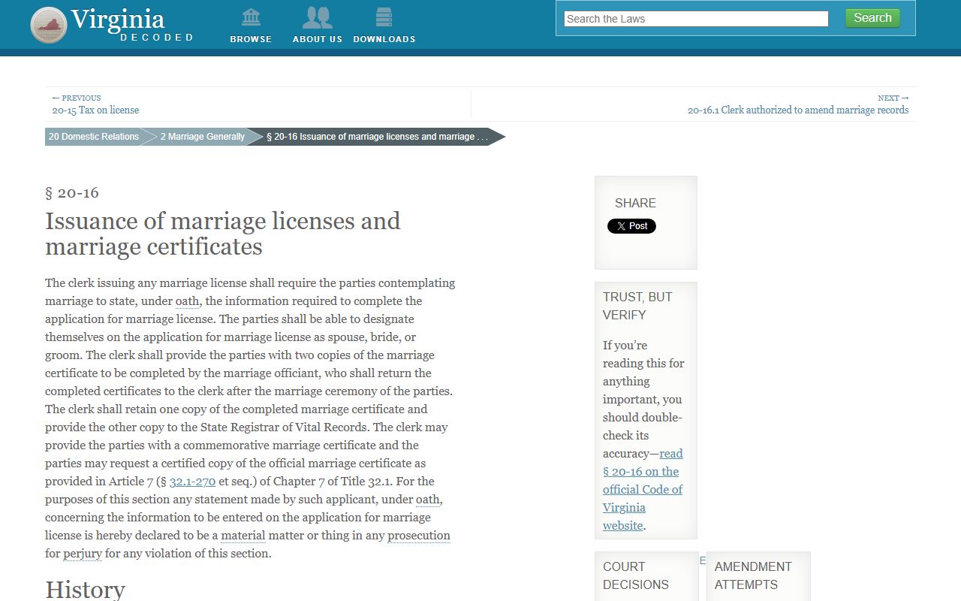
Task: Open the Browse building icon
Action: [251, 17]
